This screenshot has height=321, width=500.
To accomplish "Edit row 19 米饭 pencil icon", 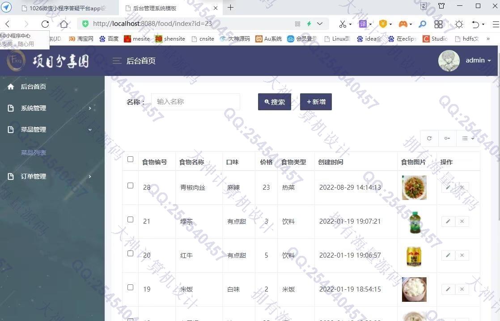I will (x=448, y=289).
